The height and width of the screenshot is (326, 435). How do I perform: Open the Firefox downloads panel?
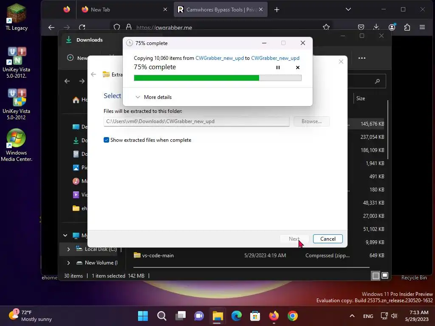coord(376,27)
